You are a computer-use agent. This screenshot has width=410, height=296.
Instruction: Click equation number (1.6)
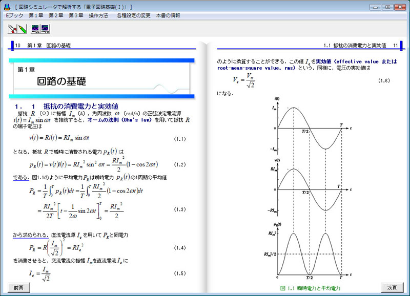pos(384,80)
